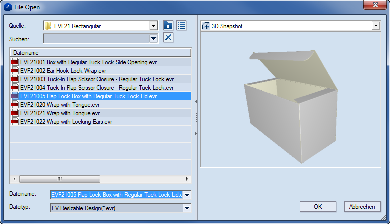Switch the file list view mode
390x224 pixels.
181,25
